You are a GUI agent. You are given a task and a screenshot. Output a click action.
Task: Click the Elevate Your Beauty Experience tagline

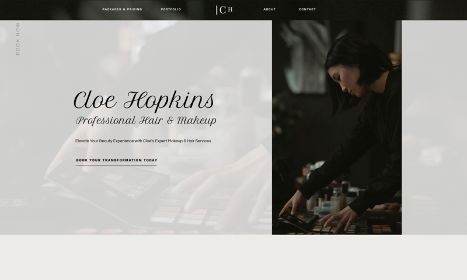click(x=143, y=141)
